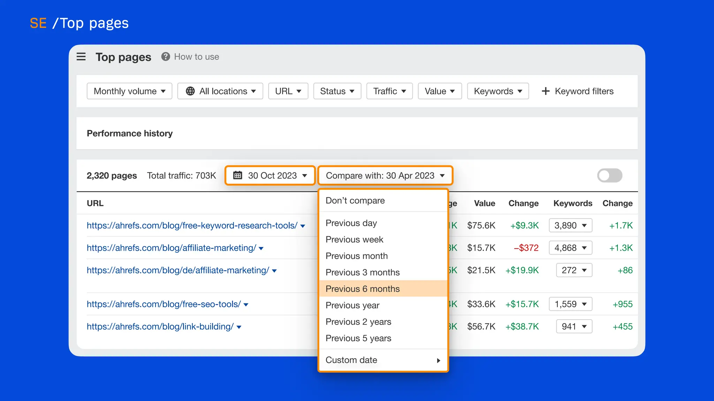
Task: Click the plus icon for Keyword filters
Action: tap(546, 91)
